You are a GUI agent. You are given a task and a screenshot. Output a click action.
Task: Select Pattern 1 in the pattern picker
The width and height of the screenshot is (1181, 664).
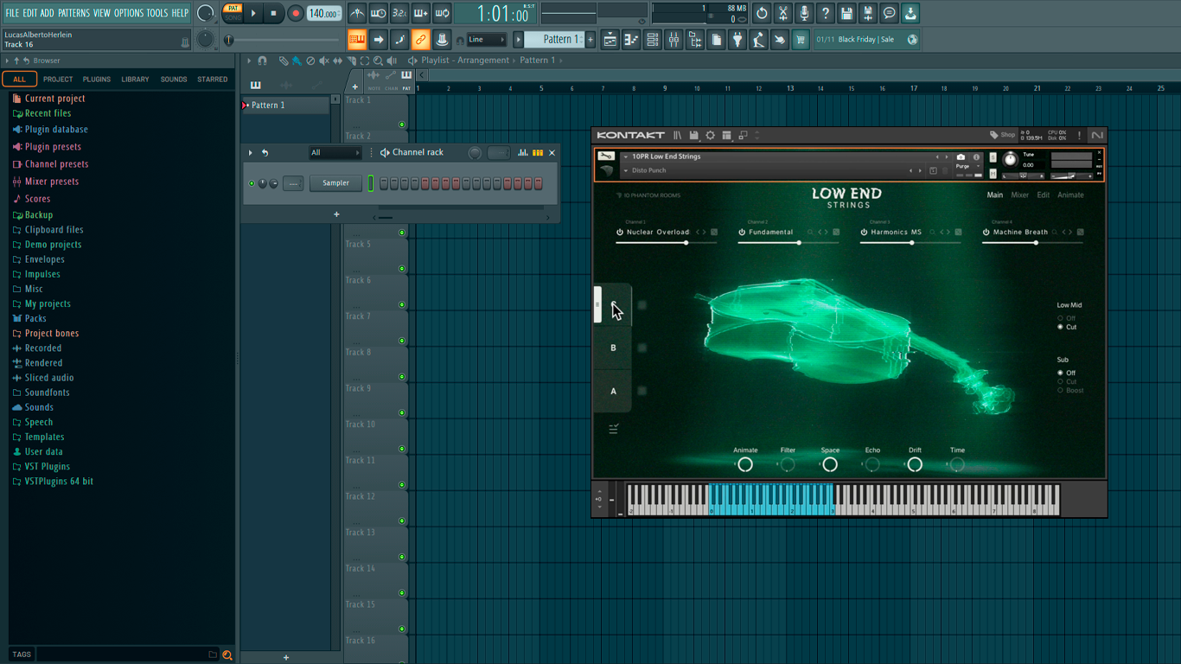click(286, 105)
